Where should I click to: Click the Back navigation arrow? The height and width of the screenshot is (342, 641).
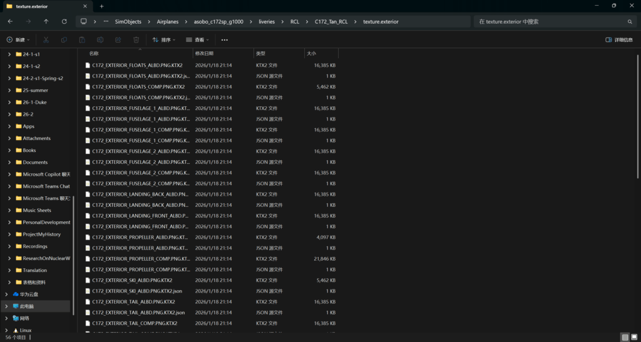tap(10, 21)
